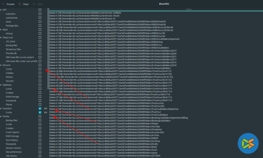The image size is (263, 158).
Task: Uncheck the Evolution Cache checkbox
Action: pyautogui.click(x=40, y=112)
